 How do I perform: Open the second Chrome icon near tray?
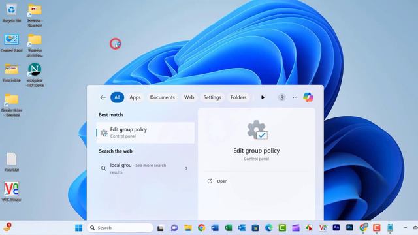click(363, 227)
